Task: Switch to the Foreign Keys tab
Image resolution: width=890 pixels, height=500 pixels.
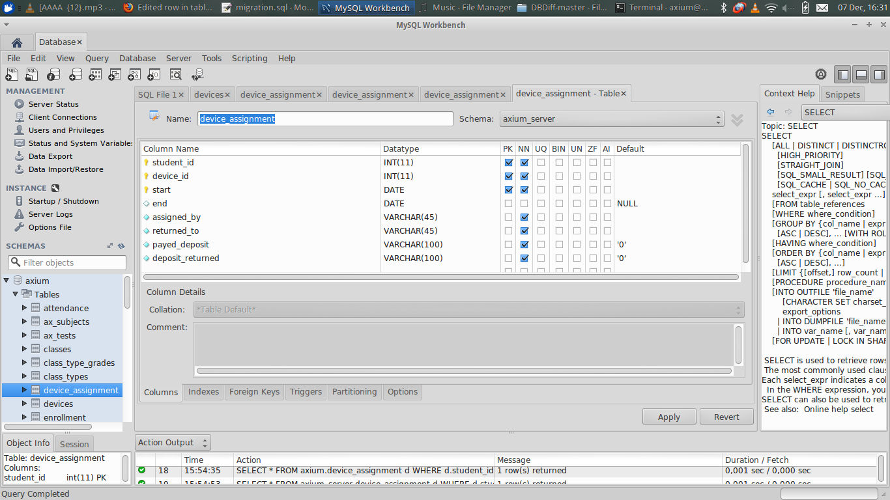Action: coord(254,392)
